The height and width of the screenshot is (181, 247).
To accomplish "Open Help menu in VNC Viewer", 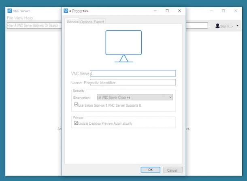I will [x=28, y=18].
